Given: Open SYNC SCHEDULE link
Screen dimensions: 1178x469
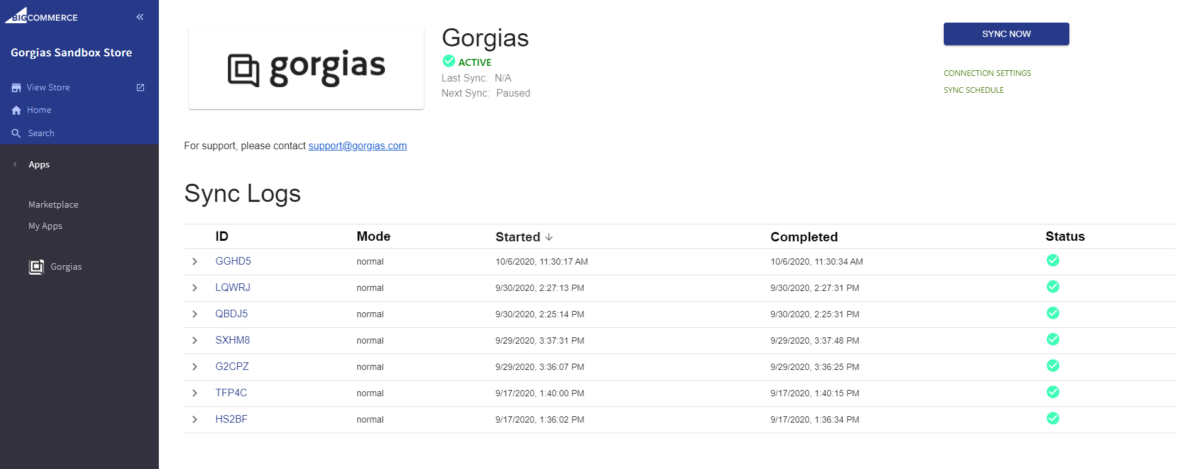Looking at the screenshot, I should click(x=973, y=90).
